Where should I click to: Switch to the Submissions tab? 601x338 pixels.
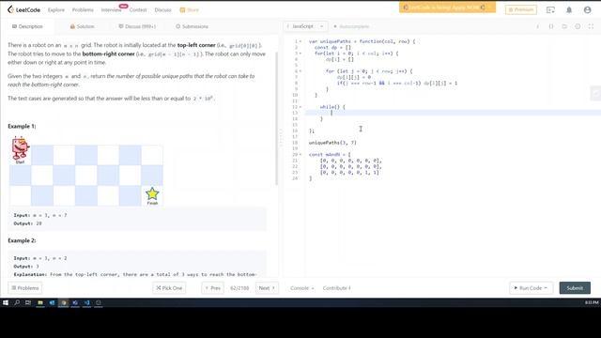pyautogui.click(x=192, y=26)
